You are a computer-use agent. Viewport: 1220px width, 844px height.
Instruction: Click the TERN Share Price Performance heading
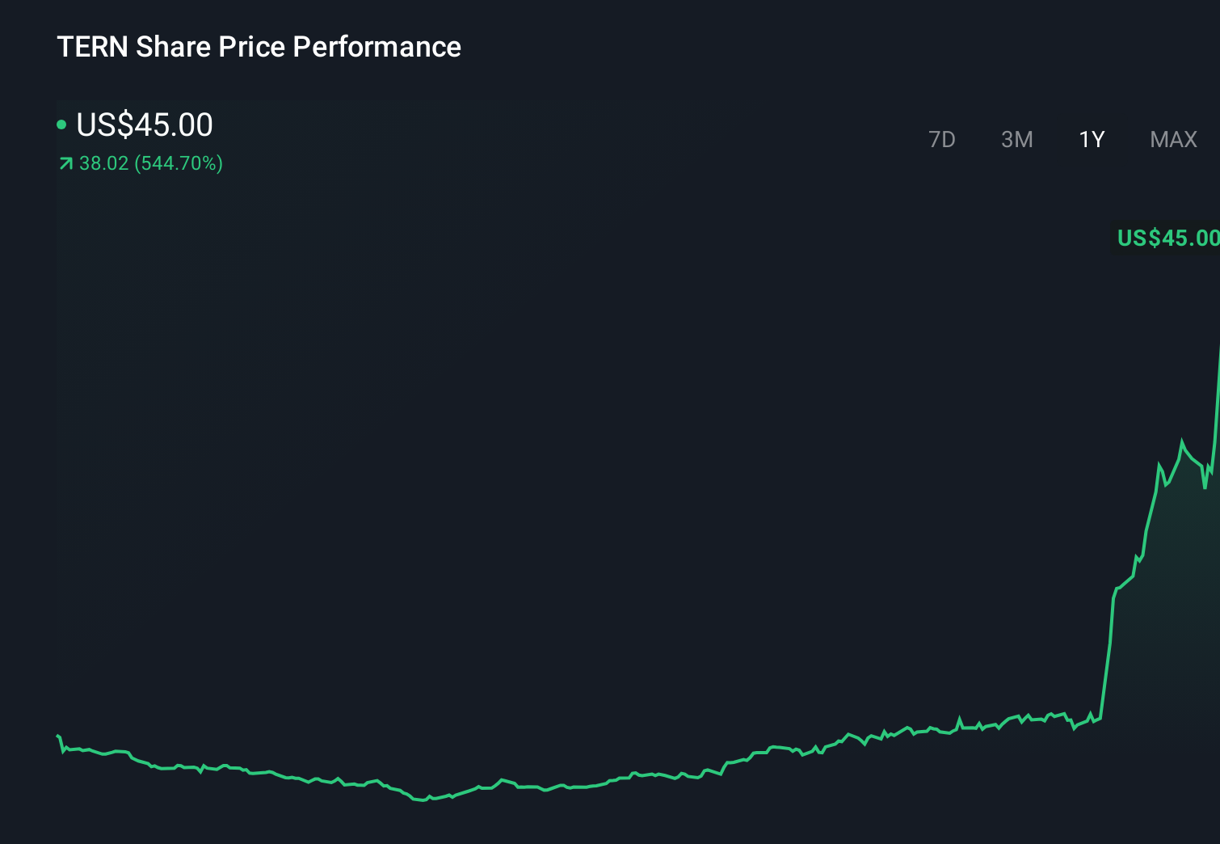pyautogui.click(x=259, y=46)
